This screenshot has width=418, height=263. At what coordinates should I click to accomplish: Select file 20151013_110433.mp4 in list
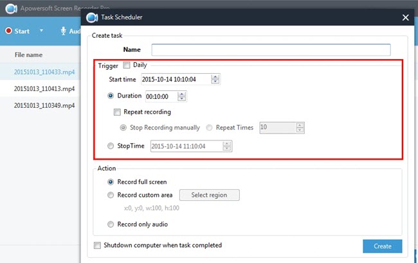coord(44,72)
